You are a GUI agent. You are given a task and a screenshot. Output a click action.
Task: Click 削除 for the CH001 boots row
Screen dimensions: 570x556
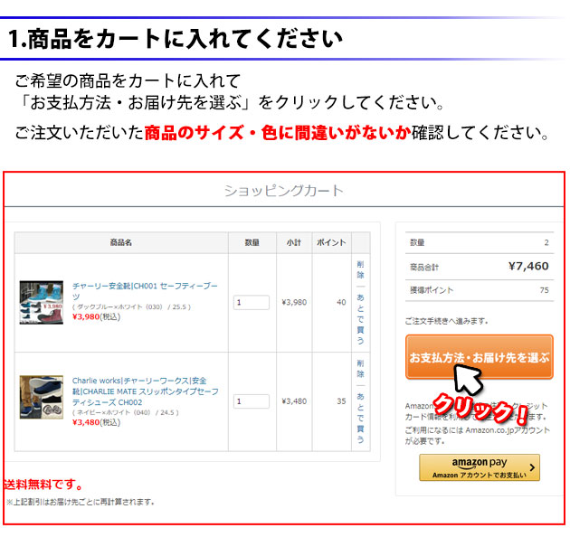tap(360, 269)
